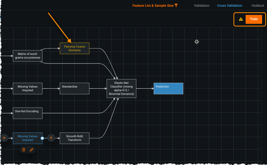Viewport: 267px width, 165px height.
Task: Click the filter icon beside Feature List & Sample Size
Action: click(x=176, y=5)
